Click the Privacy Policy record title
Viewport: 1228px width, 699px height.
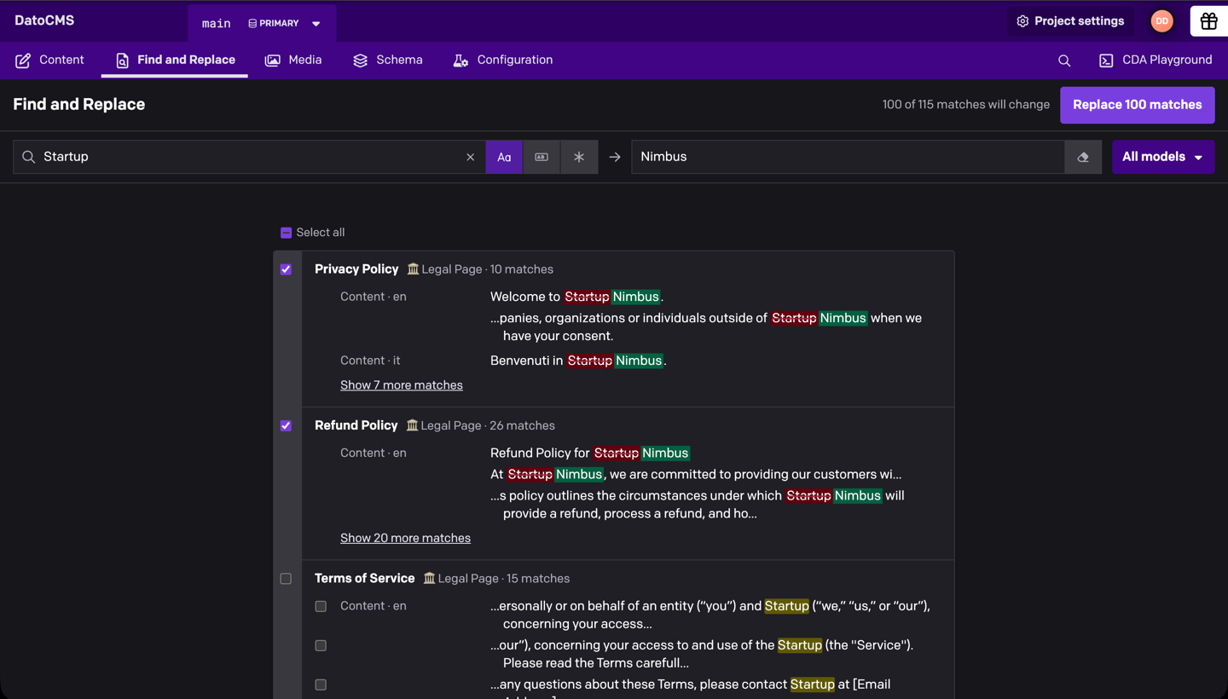(x=356, y=269)
